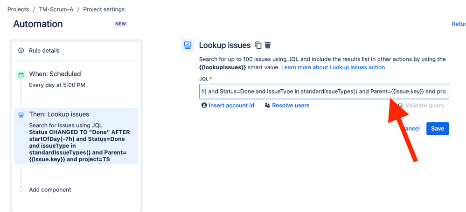Screen dimensions: 466x212
Task: Select the Every day at 5:00 PM trigger text
Action: click(57, 85)
